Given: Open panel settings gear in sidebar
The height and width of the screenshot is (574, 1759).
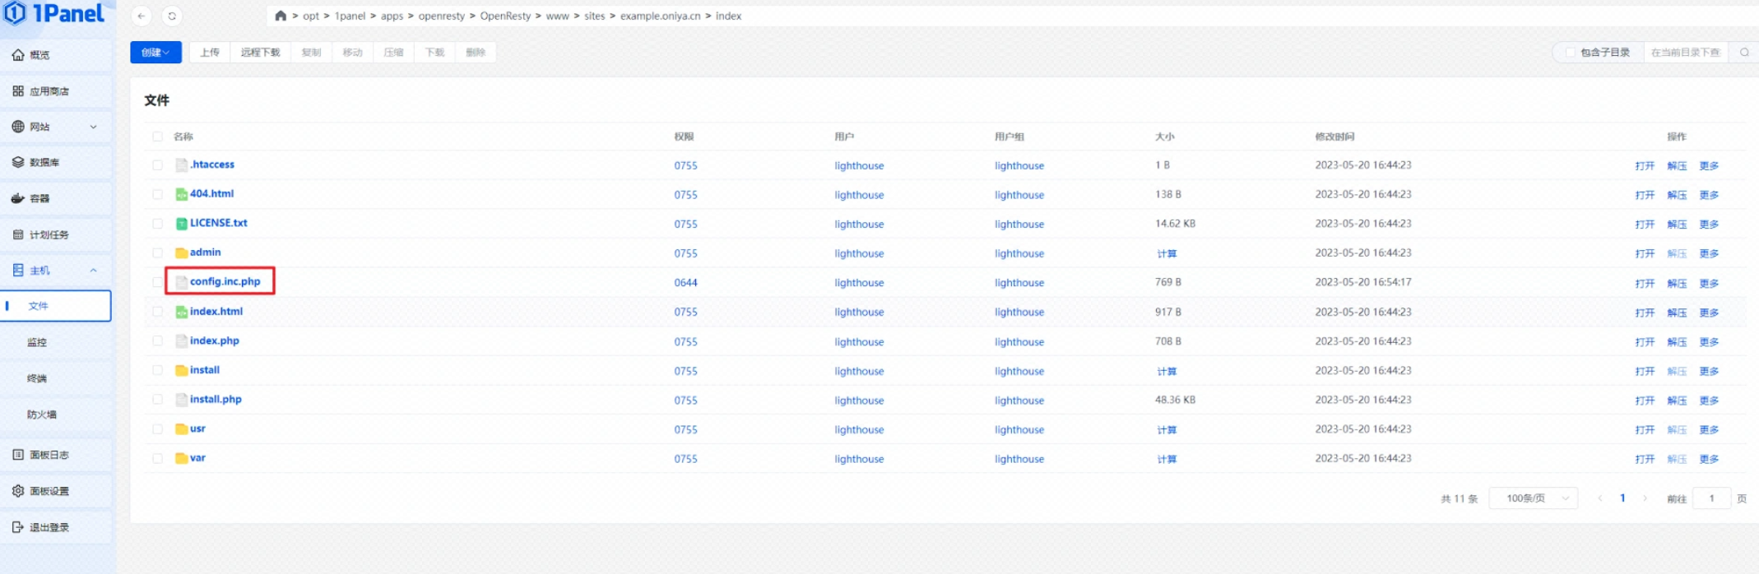Looking at the screenshot, I should pyautogui.click(x=18, y=491).
